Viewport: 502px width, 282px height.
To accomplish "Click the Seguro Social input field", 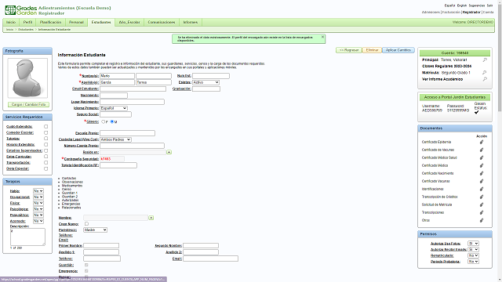I will pyautogui.click(x=115, y=114).
